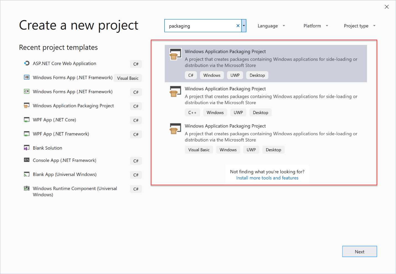Select the ASP.NET Core Web Application icon
This screenshot has width=396, height=274.
[x=26, y=63]
